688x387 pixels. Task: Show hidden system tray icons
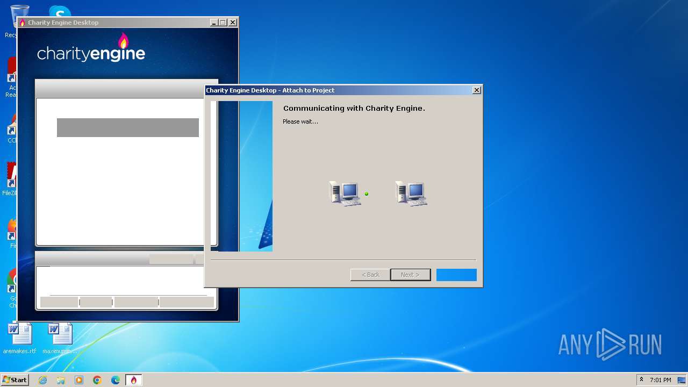click(x=641, y=379)
